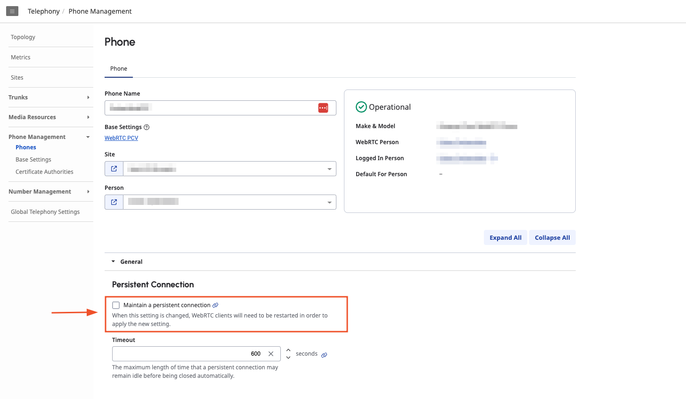The width and height of the screenshot is (686, 399).
Task: Open Sites in the sidebar
Action: coord(17,78)
